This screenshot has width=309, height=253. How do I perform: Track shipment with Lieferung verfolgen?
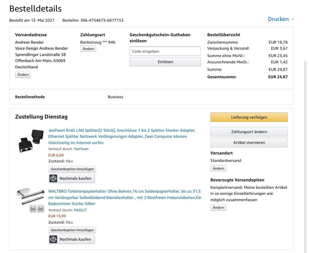pyautogui.click(x=249, y=117)
